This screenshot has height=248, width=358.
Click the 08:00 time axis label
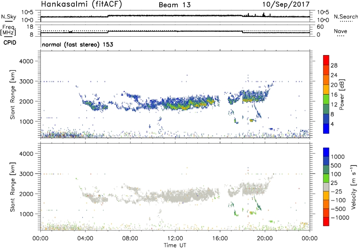click(x=130, y=239)
